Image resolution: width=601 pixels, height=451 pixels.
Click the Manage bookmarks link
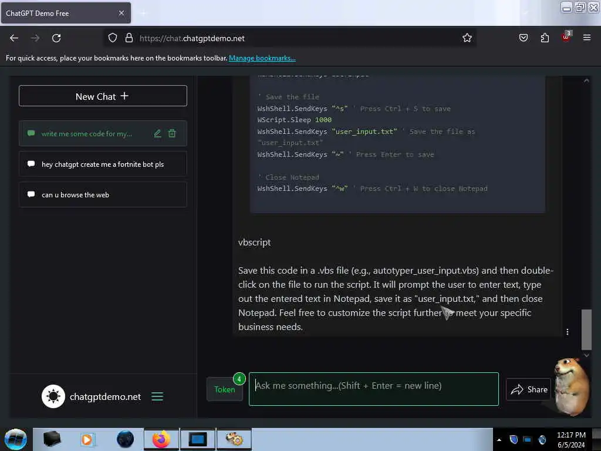tap(262, 58)
